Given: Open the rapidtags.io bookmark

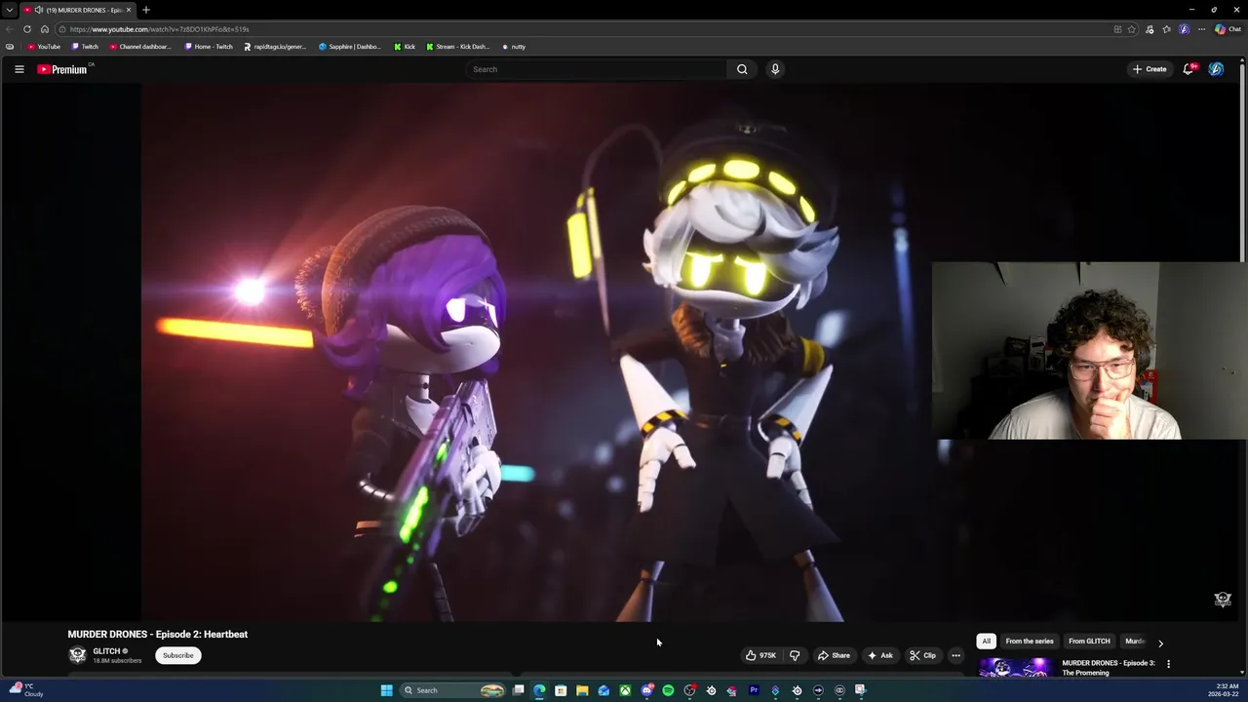Looking at the screenshot, I should (275, 47).
